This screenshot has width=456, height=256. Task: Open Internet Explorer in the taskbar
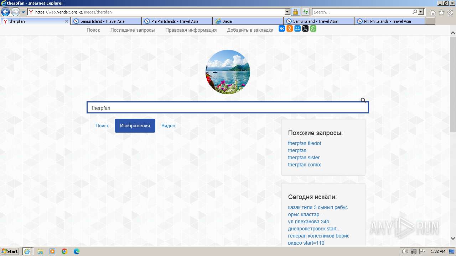click(27, 251)
